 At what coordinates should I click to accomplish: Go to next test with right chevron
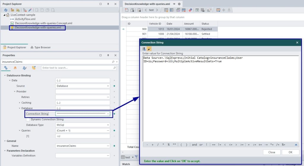pyautogui.click(x=157, y=10)
